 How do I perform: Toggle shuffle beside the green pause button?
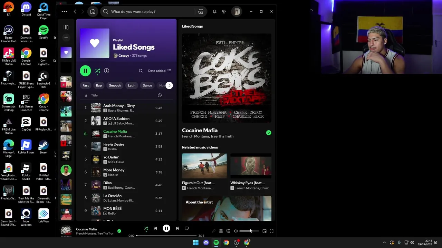97,71
